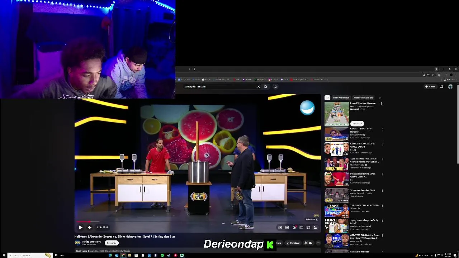Open options for the 'Top 5 Business Pitches' video
Screen dimensions: 459x258
382,159
